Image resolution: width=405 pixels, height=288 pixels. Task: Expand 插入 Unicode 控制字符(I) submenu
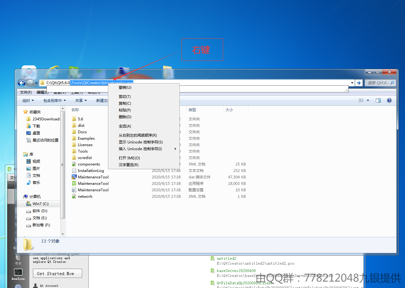pyautogui.click(x=144, y=149)
